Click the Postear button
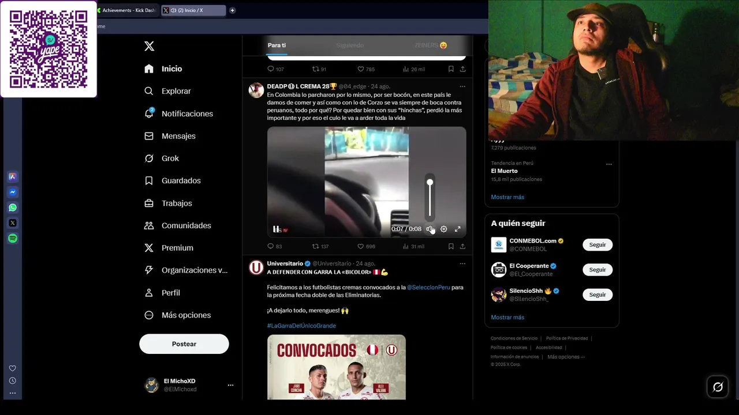The image size is (739, 415). click(x=184, y=344)
